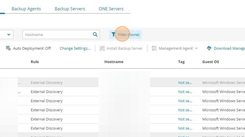
Task: Sort by the Hostname column header
Action: click(x=114, y=62)
